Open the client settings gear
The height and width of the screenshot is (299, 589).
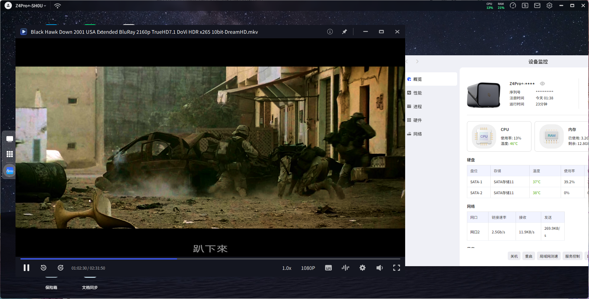(x=549, y=5)
